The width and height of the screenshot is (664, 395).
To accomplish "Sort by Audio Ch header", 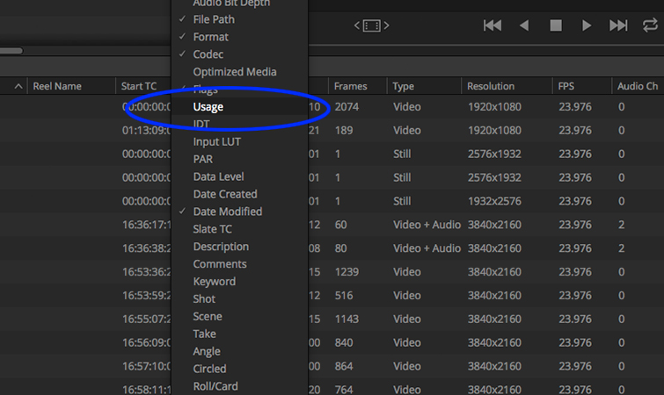I will (x=638, y=86).
